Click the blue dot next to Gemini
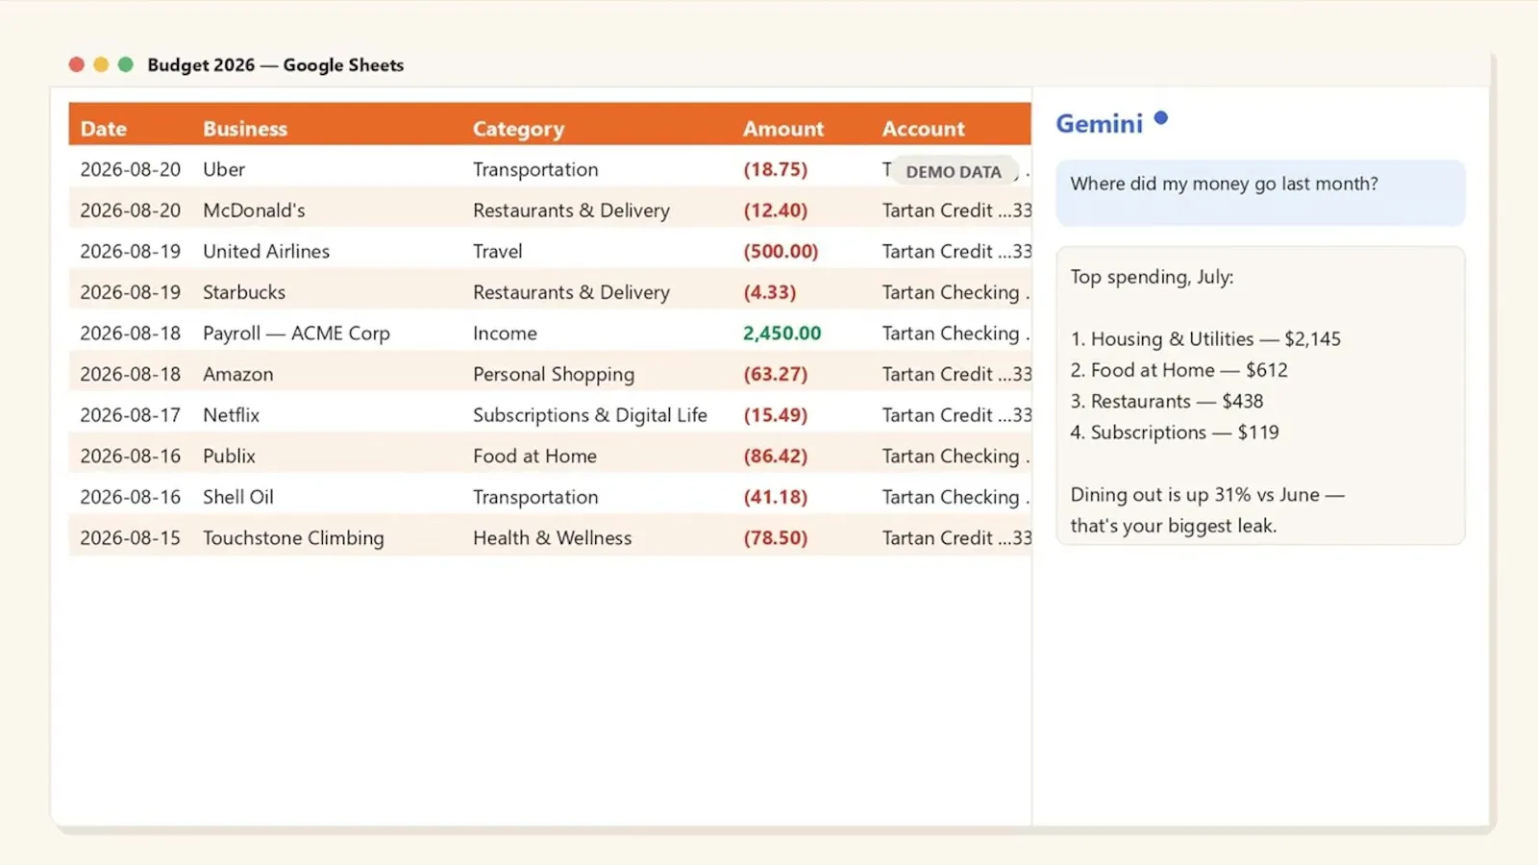The image size is (1538, 865). point(1161,117)
